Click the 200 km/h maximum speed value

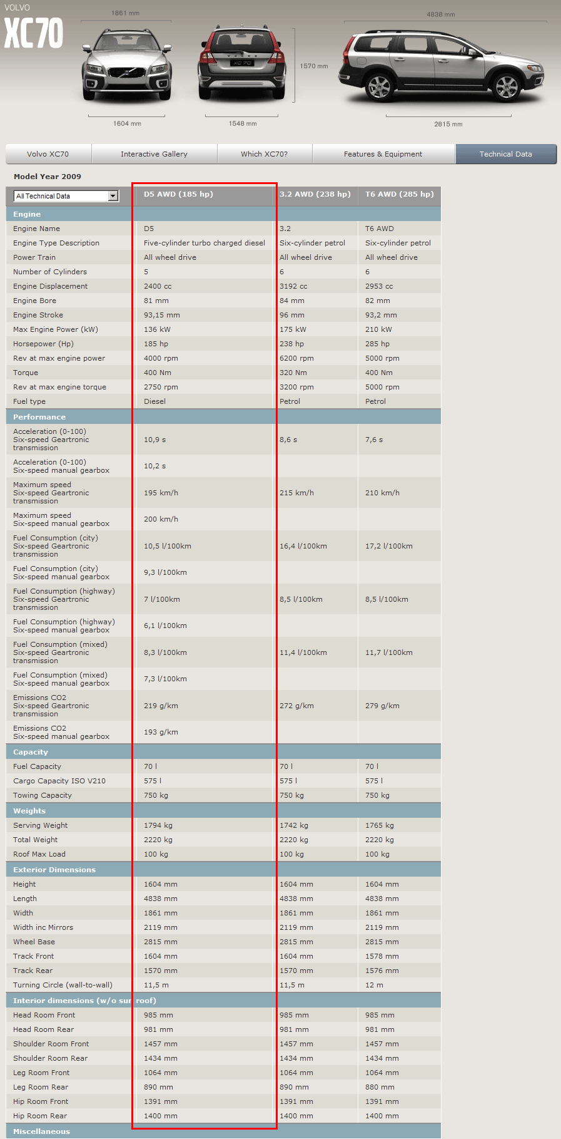[x=161, y=519]
